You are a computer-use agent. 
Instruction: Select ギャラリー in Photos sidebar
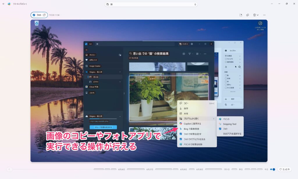93,55
